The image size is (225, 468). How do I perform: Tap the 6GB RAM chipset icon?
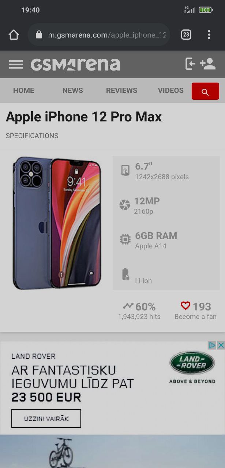pos(125,239)
